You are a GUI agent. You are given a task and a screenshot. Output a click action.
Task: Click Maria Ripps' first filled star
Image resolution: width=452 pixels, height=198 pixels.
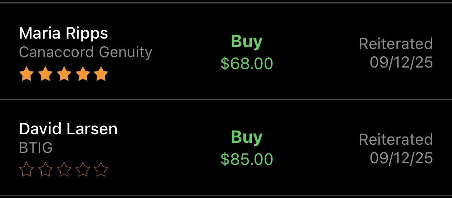27,74
